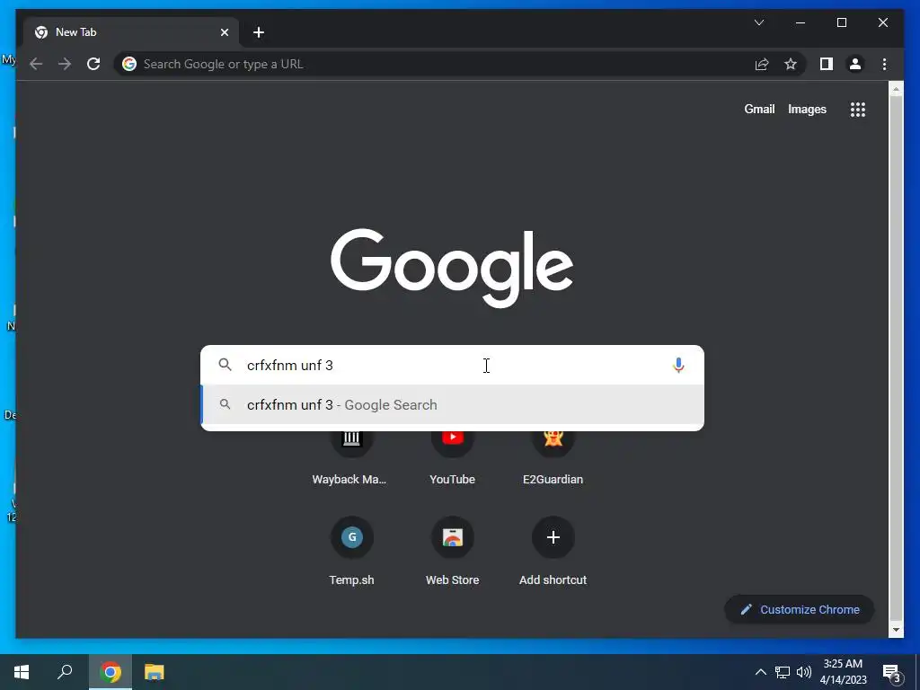Select the New Tab tab

pyautogui.click(x=130, y=32)
